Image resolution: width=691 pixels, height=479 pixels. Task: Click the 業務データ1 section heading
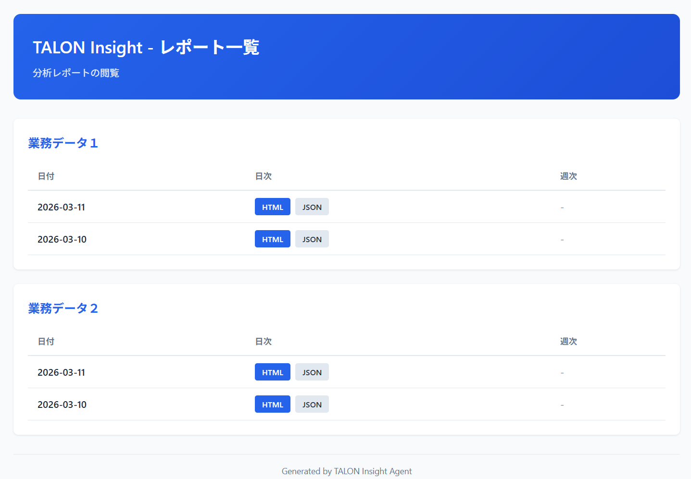click(63, 143)
